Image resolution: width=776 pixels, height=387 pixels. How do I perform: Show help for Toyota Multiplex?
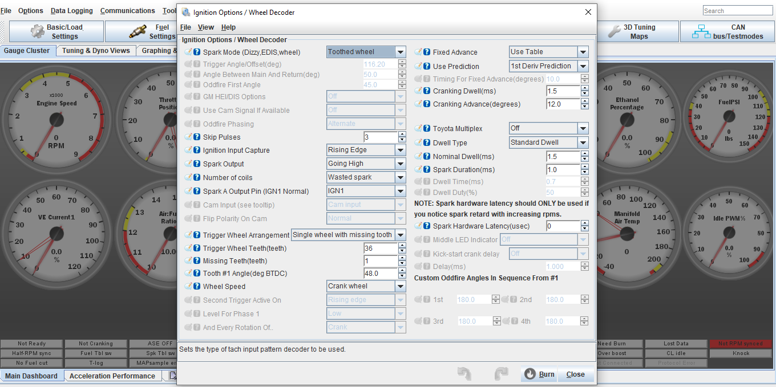pos(427,129)
